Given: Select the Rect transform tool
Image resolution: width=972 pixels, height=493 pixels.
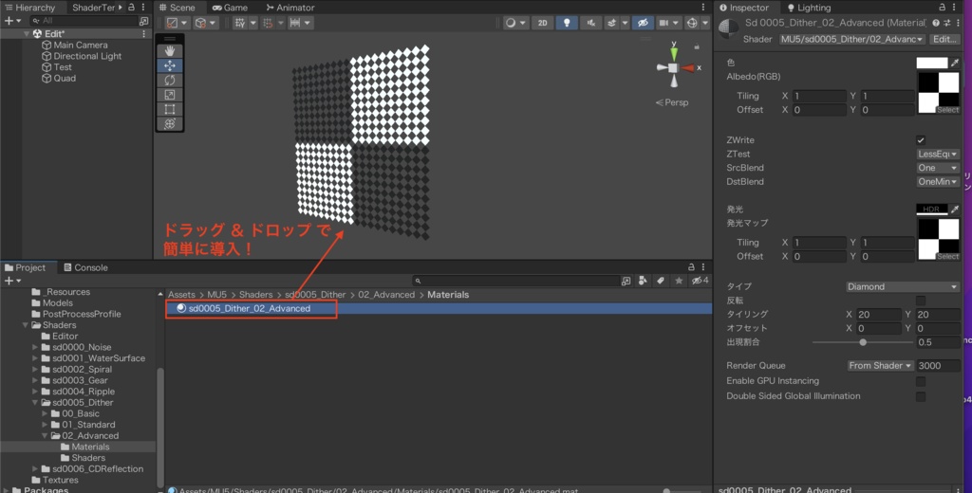Looking at the screenshot, I should pos(169,110).
